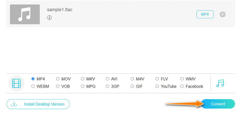This screenshot has width=242, height=115.
Task: Switch to audio formats music icon
Action: click(220, 83)
